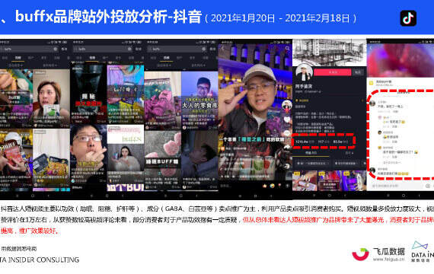Tap the back arrow on the playing video

click(222, 48)
